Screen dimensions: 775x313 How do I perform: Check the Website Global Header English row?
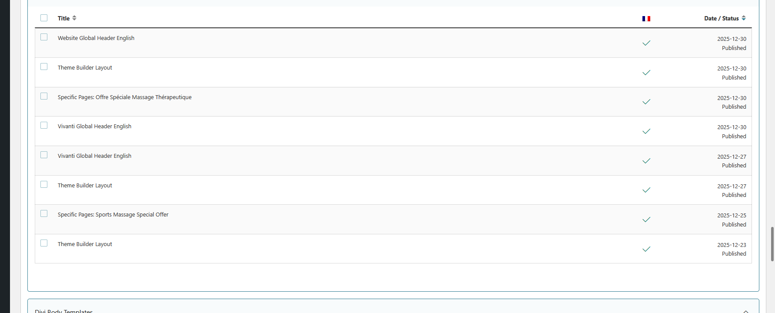44,37
